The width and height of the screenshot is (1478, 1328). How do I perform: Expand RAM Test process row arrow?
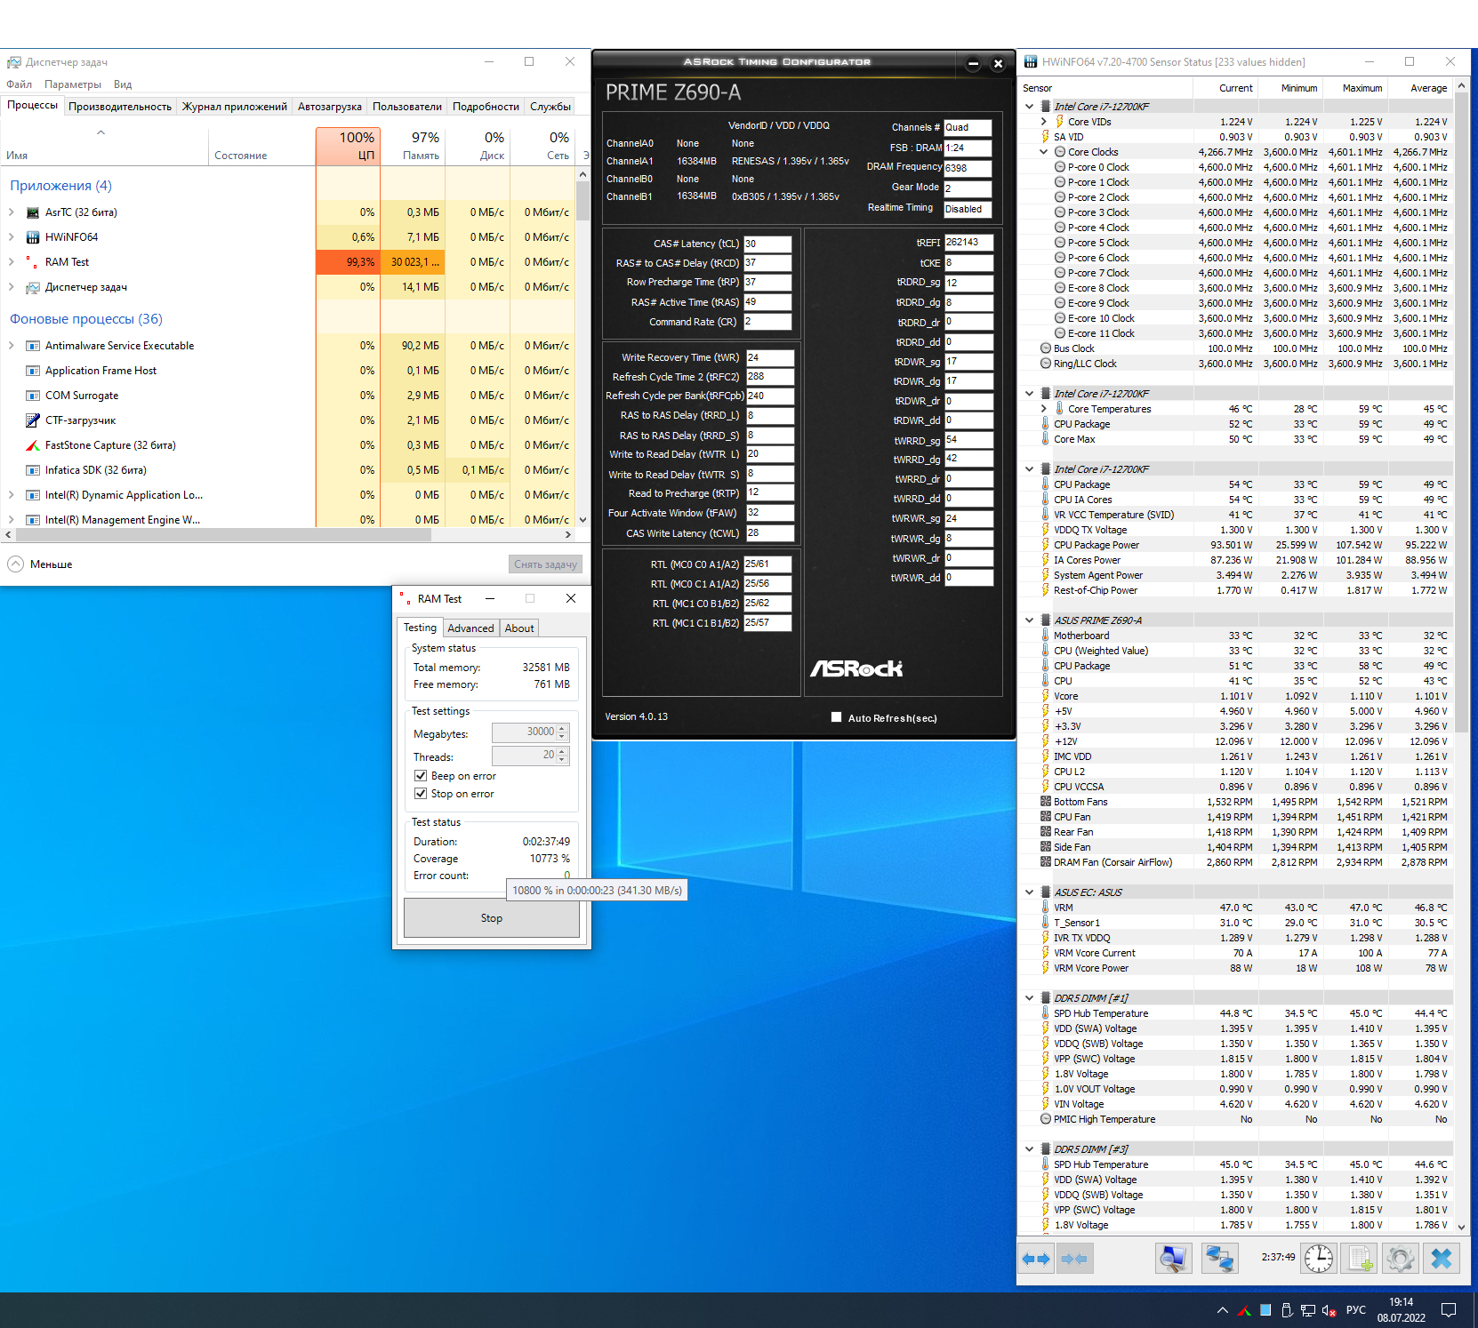pos(12,262)
